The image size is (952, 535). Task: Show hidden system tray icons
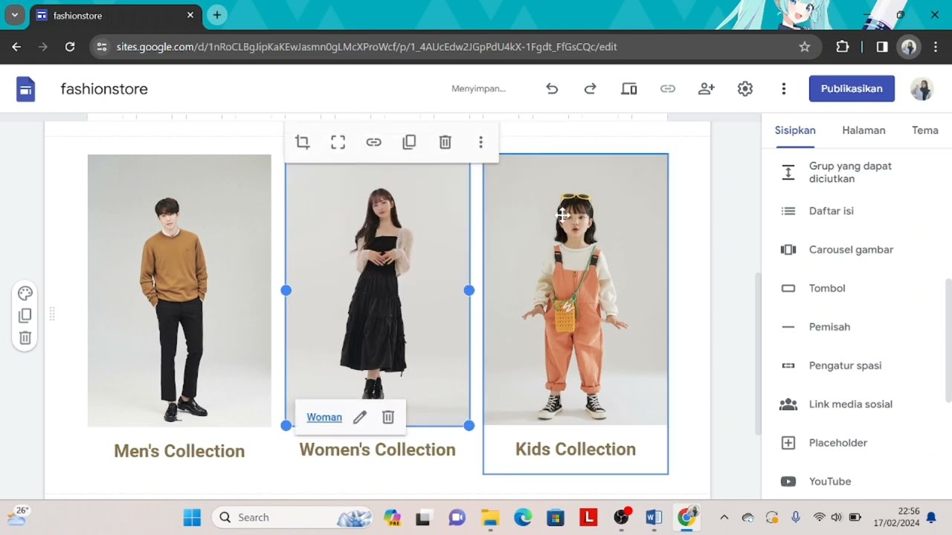(724, 517)
